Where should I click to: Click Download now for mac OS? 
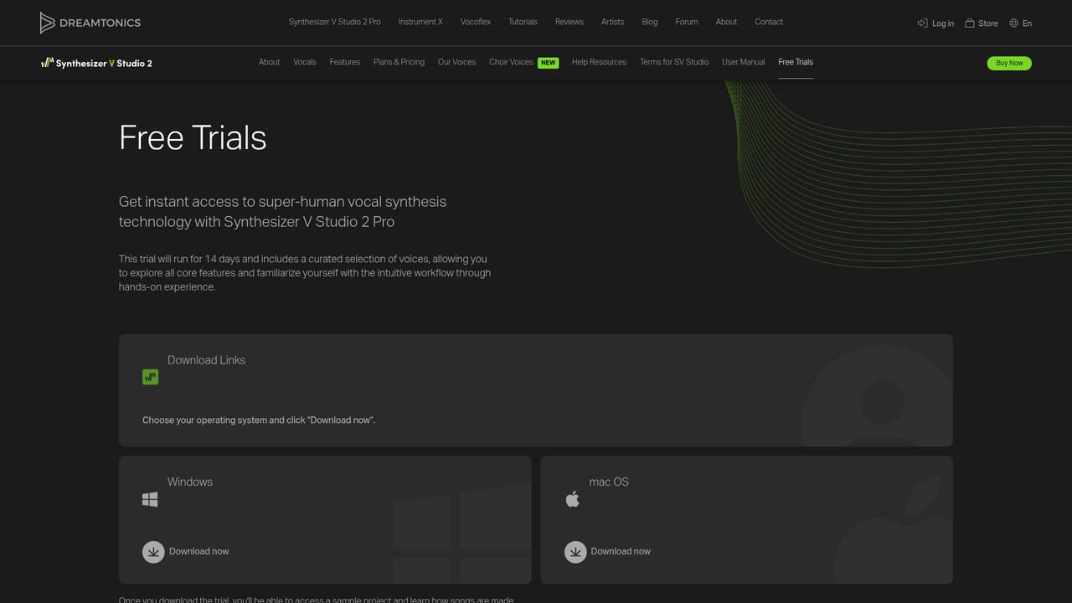(621, 552)
